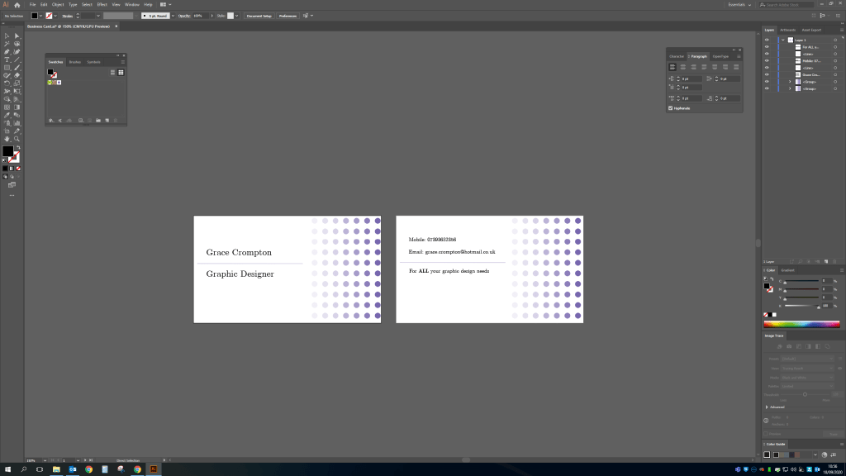Open the Effect menu
The height and width of the screenshot is (476, 846).
(102, 4)
